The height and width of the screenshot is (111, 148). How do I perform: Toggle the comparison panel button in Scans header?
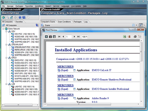(x=141, y=25)
